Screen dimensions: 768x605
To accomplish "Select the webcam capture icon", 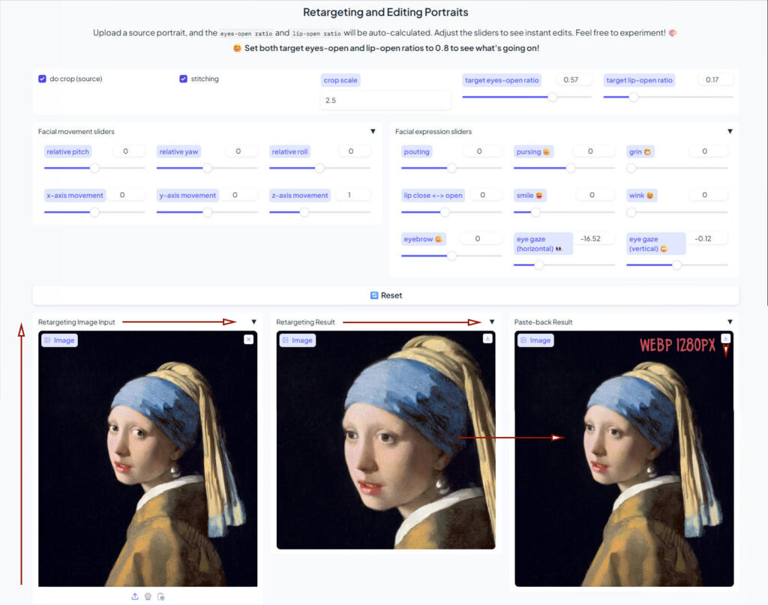I will tap(148, 597).
